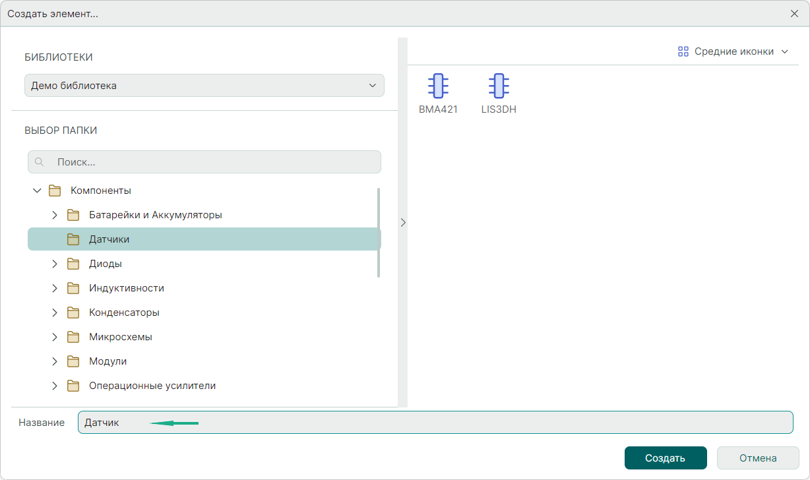Image resolution: width=810 pixels, height=480 pixels.
Task: Open the Средние иконки view dropdown
Action: pyautogui.click(x=733, y=51)
